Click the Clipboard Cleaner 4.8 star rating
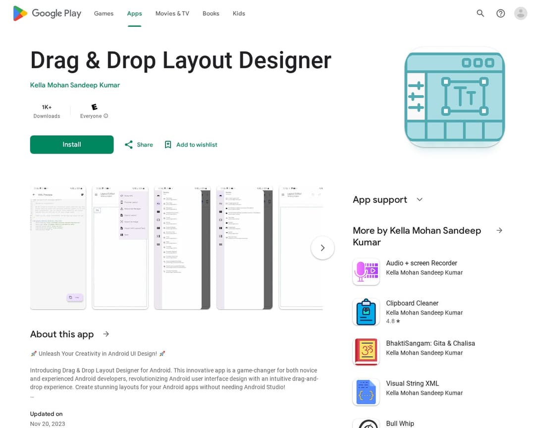The width and height of the screenshot is (535, 428). pos(393,321)
